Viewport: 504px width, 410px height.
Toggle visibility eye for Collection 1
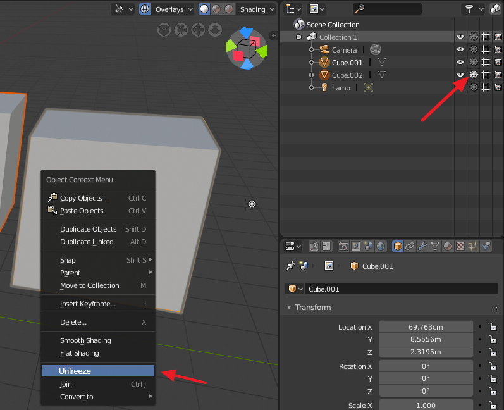(460, 37)
